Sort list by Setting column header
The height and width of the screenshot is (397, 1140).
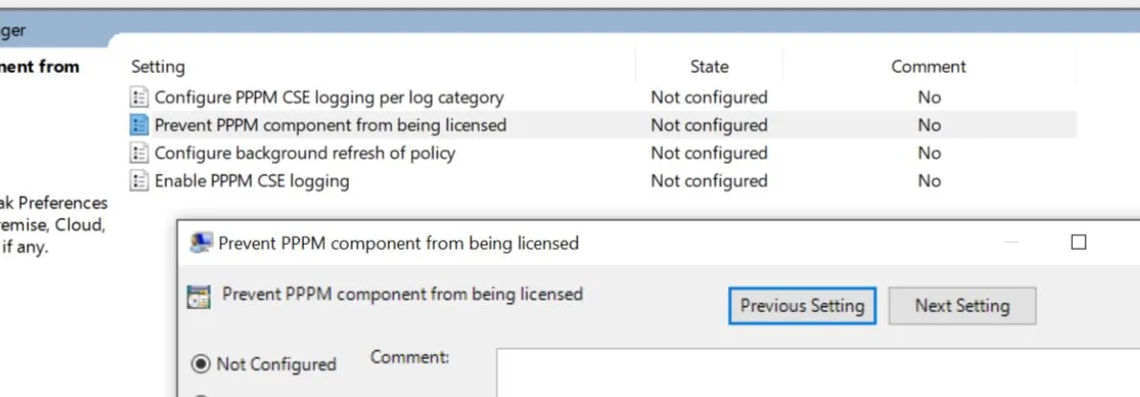(158, 67)
